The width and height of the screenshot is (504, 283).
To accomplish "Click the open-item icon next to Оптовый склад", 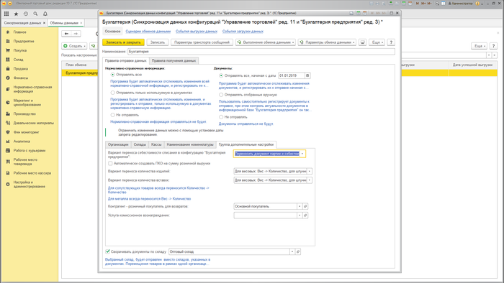I will coord(298,251).
